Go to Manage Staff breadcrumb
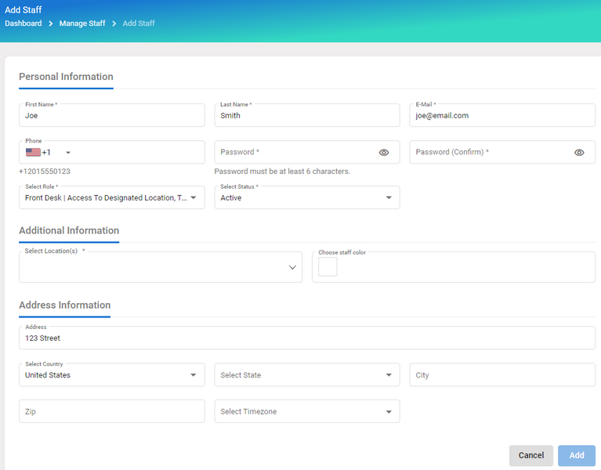Screen dimensions: 601x470 (x=82, y=23)
